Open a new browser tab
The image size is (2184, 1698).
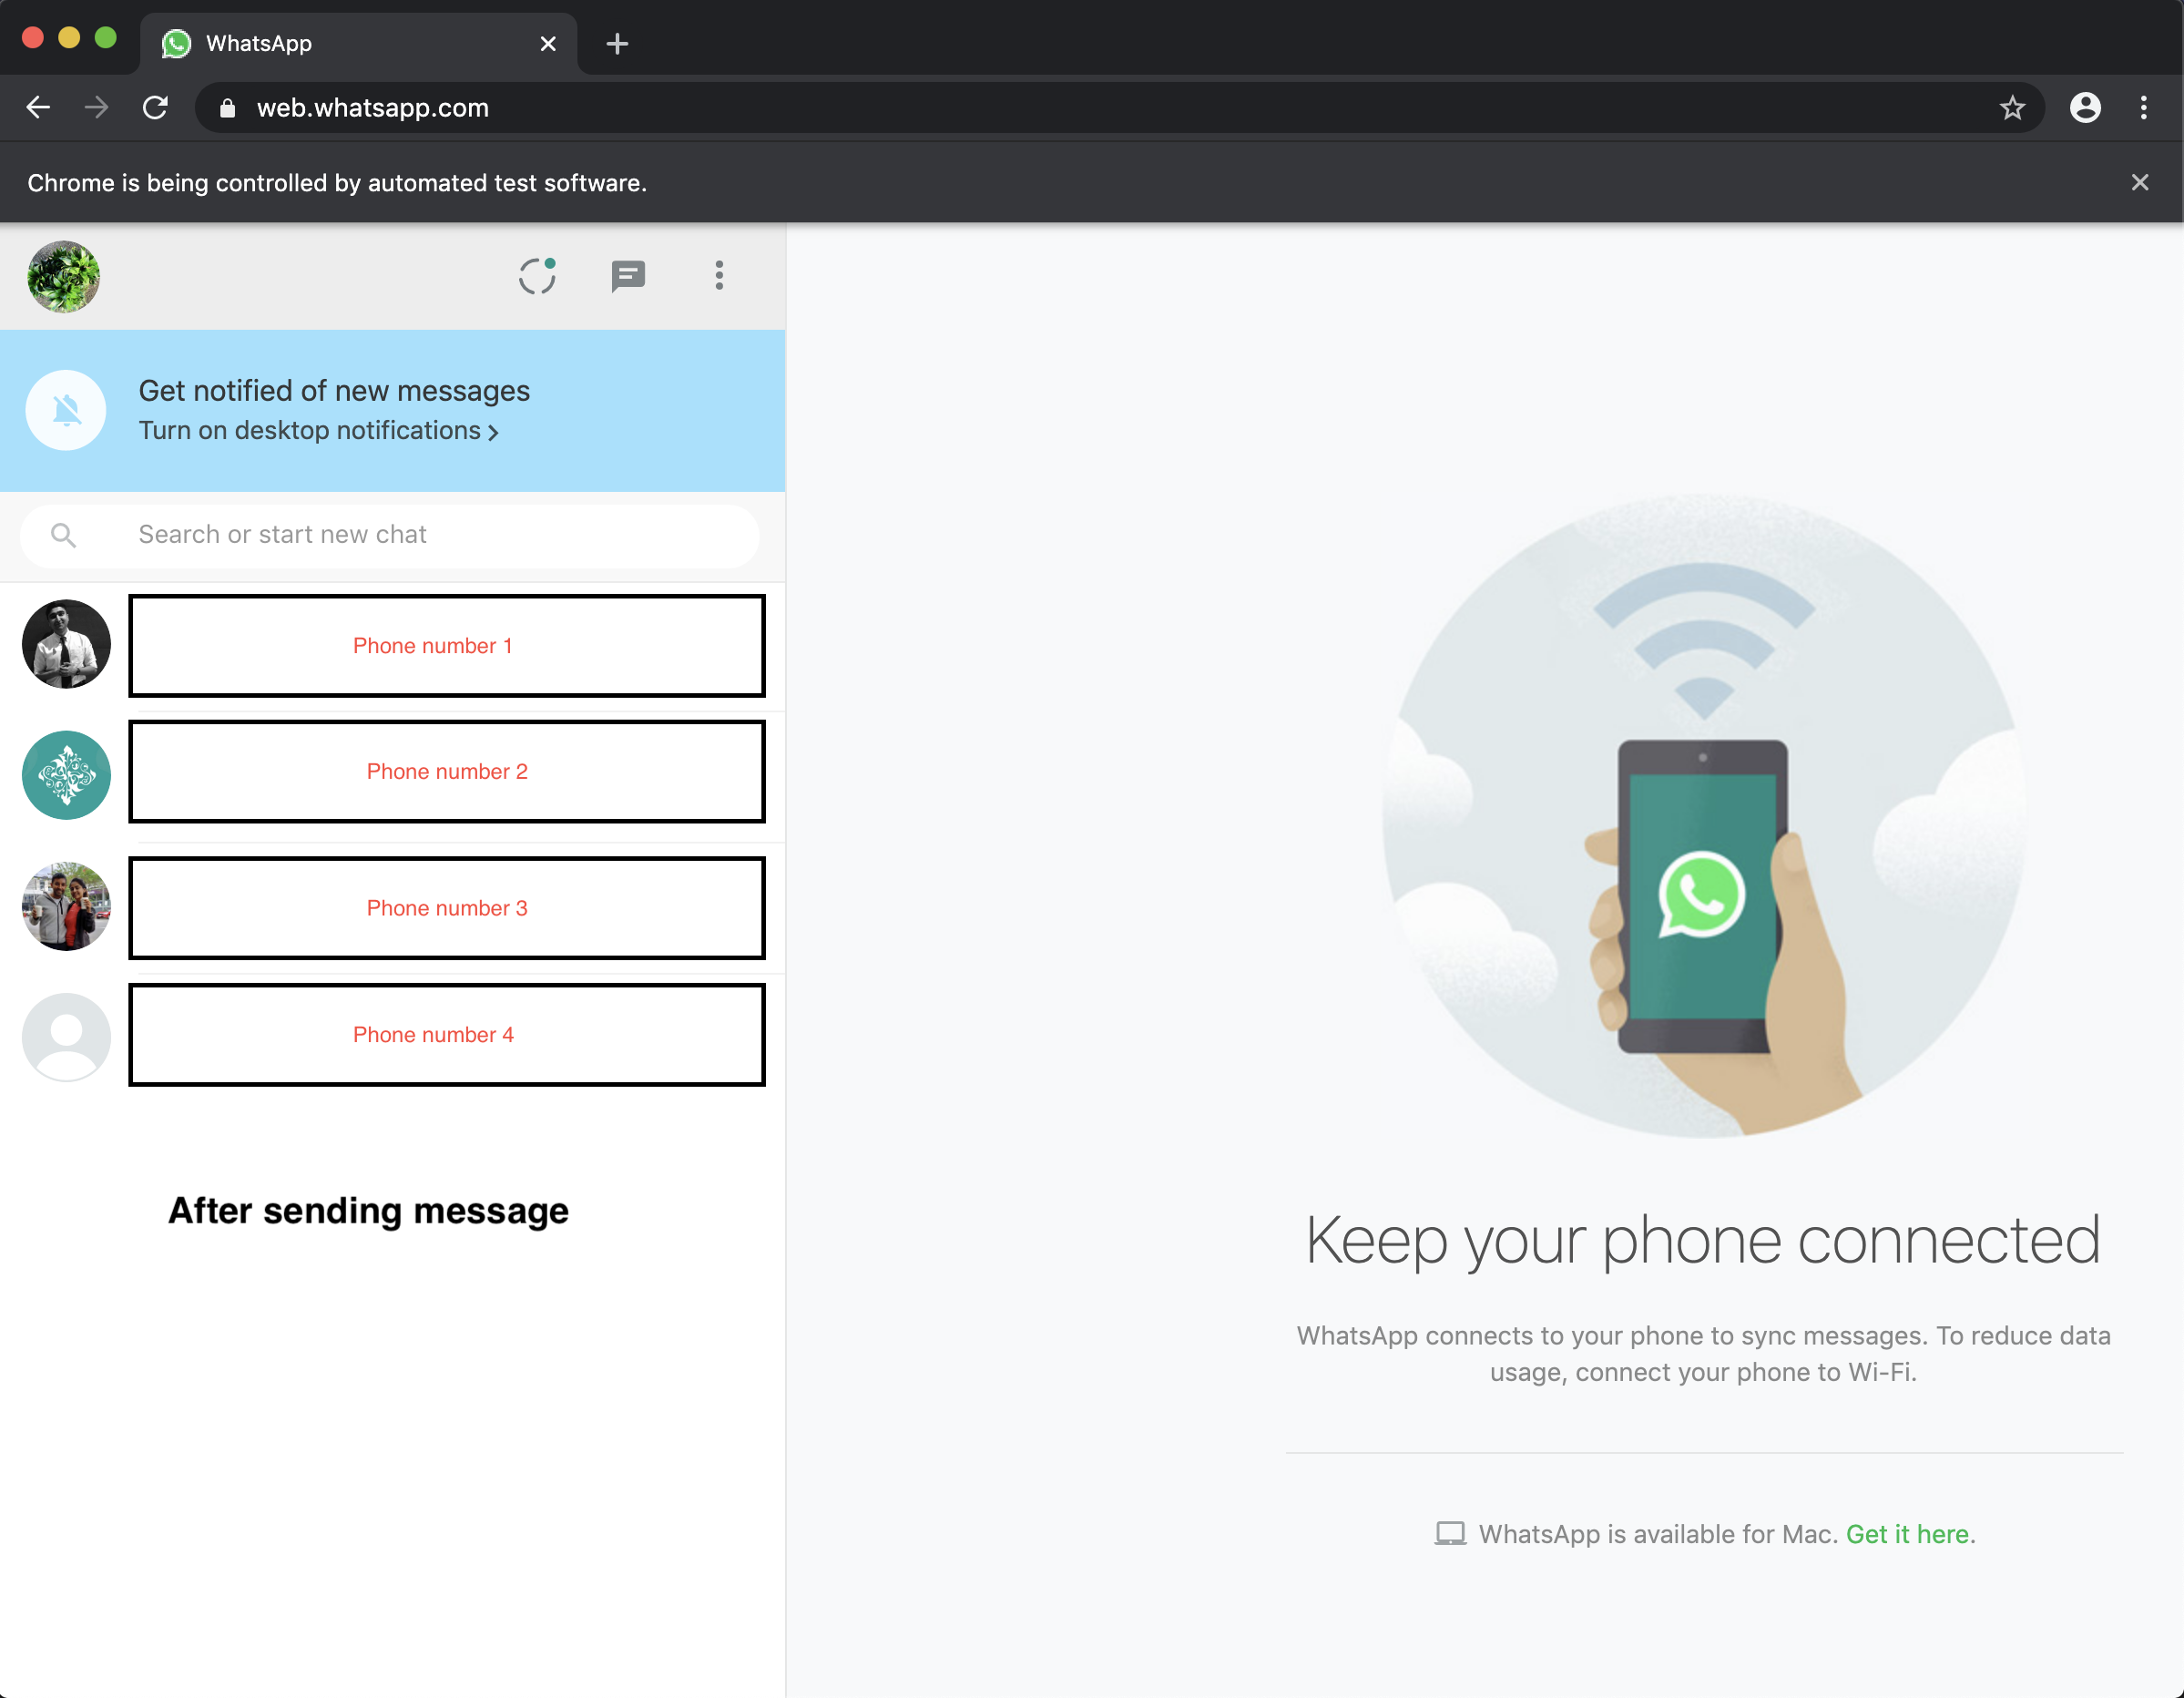[617, 44]
